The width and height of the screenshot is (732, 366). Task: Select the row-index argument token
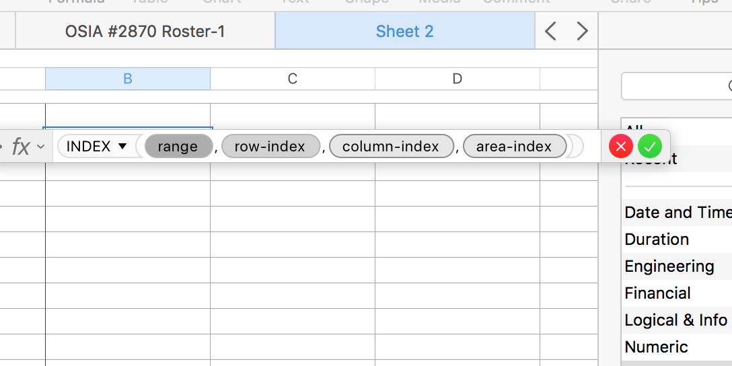270,147
